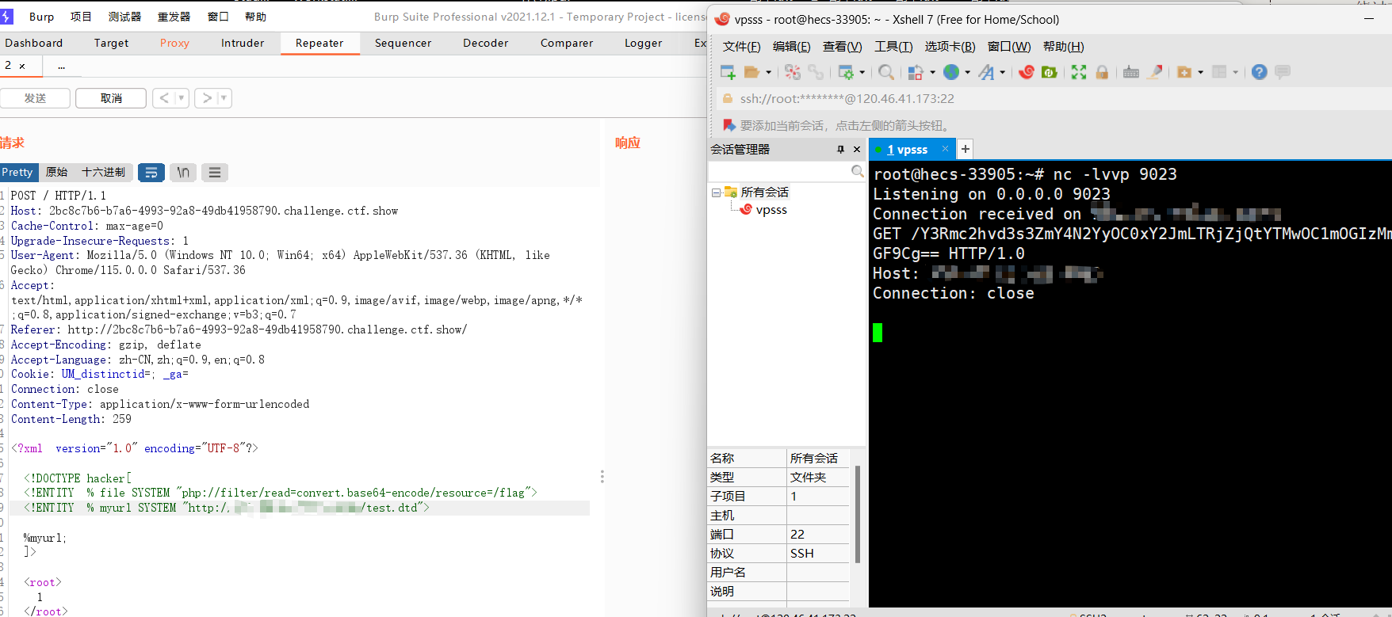Image resolution: width=1392 pixels, height=617 pixels.
Task: Collapse the 所有会话 tree node
Action: click(716, 192)
